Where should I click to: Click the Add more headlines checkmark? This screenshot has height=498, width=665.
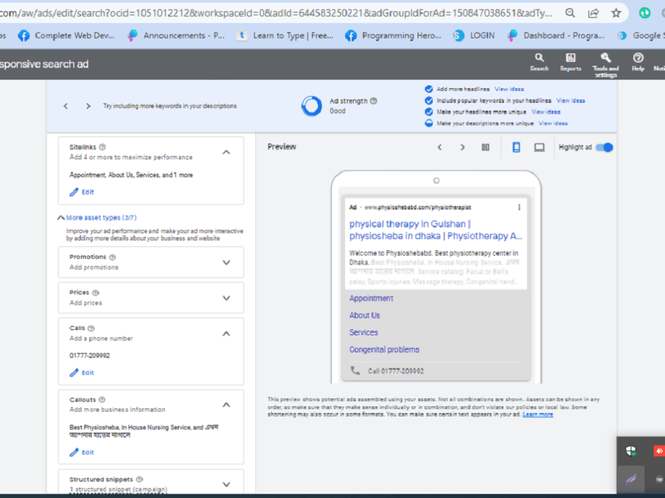(x=429, y=89)
